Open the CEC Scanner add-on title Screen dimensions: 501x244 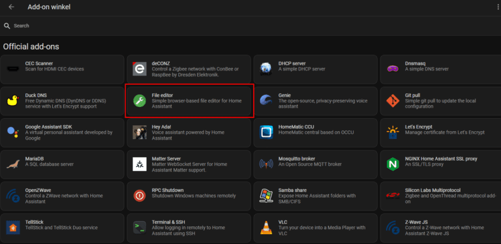[x=39, y=63]
